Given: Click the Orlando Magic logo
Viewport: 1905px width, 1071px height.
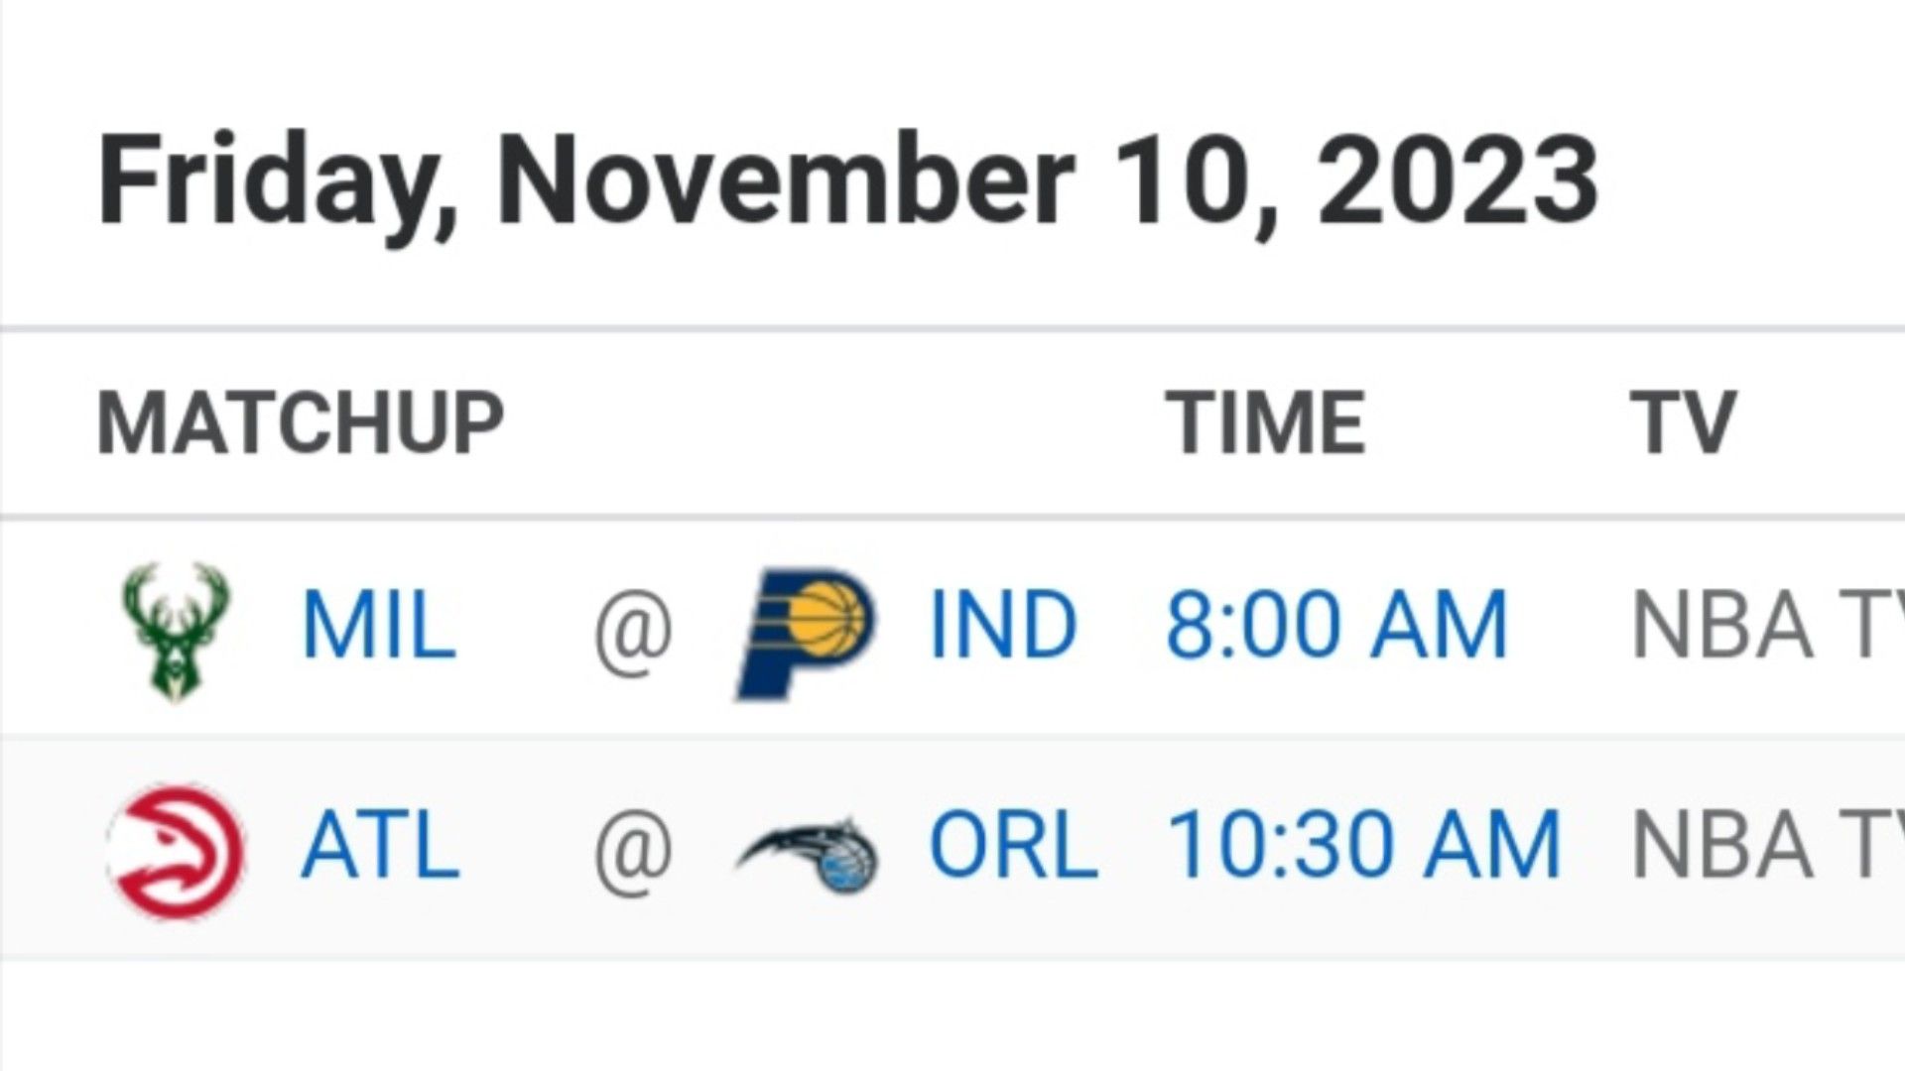Looking at the screenshot, I should (807, 853).
